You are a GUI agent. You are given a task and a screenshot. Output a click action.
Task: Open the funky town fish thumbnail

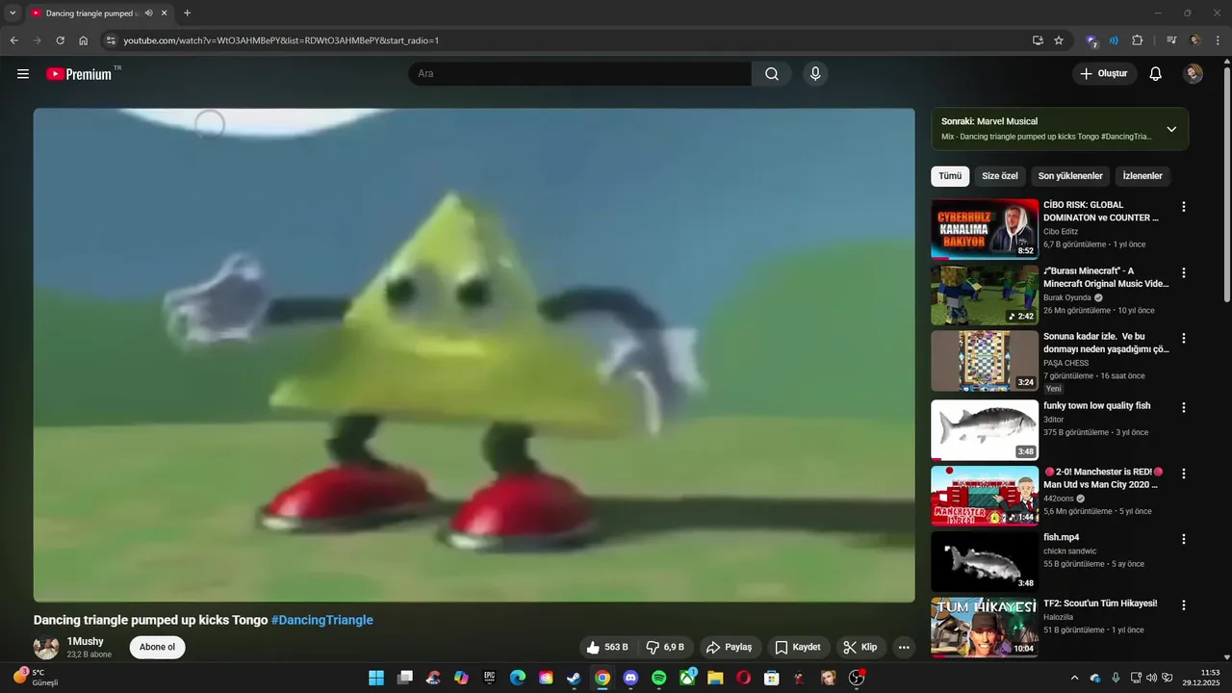(x=985, y=430)
